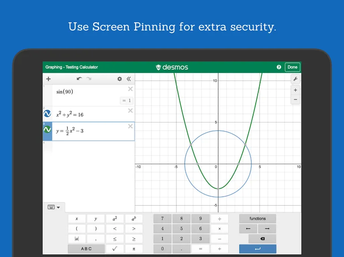
Task: Collapse the expression list panel
Action: tap(129, 79)
